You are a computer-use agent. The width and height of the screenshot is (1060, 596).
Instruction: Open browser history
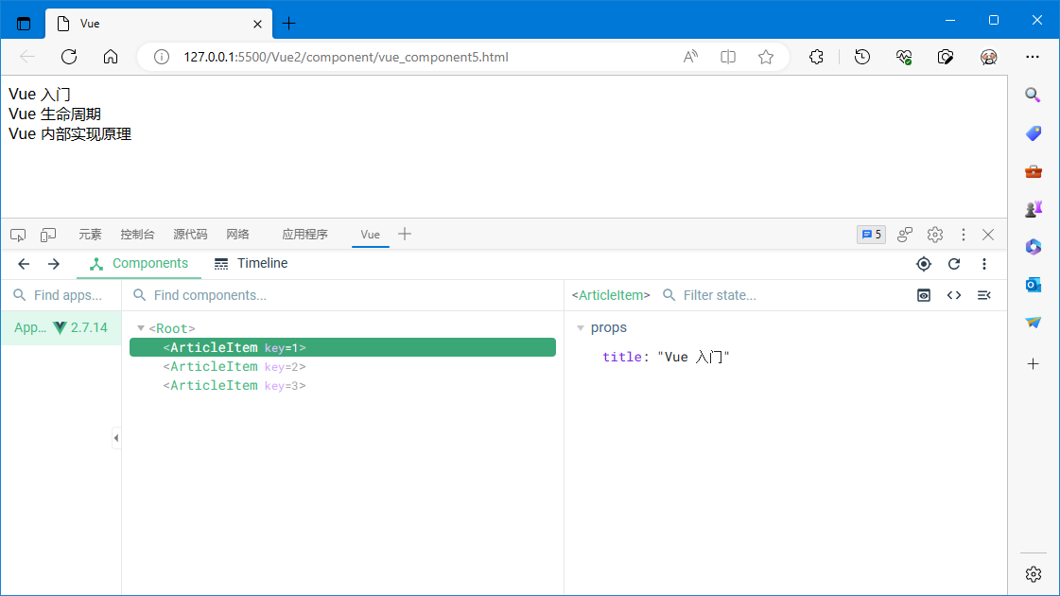tap(862, 57)
